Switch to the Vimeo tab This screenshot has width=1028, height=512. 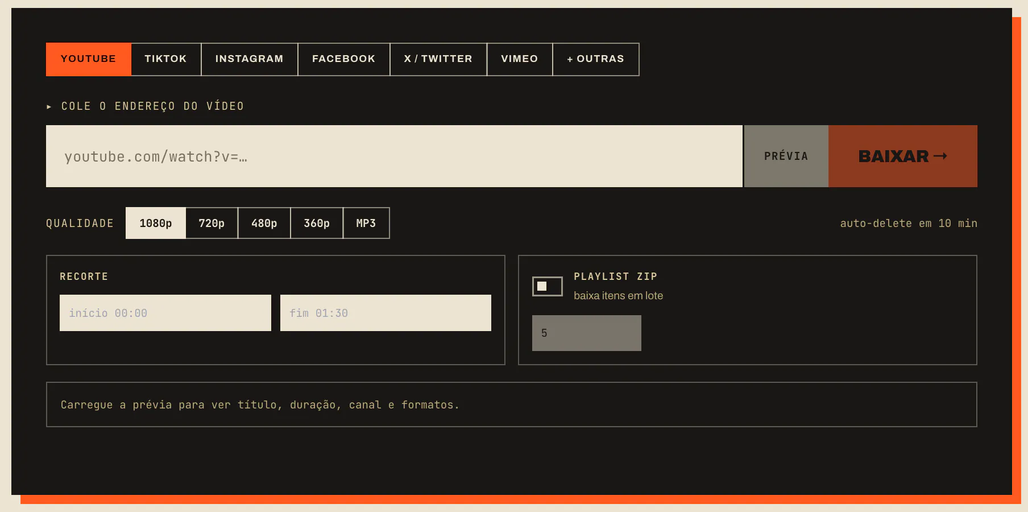click(x=519, y=59)
